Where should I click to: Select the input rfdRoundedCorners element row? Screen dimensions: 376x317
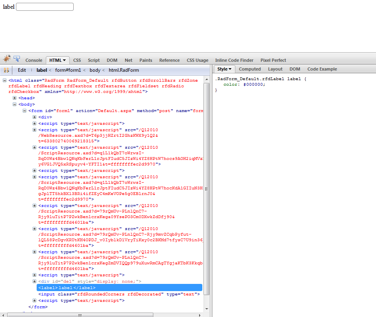click(x=119, y=294)
